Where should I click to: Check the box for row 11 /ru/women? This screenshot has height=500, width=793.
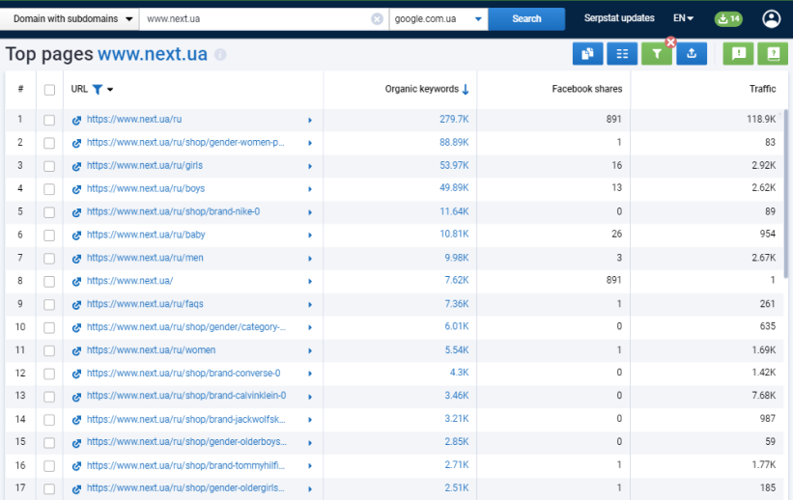pyautogui.click(x=49, y=350)
